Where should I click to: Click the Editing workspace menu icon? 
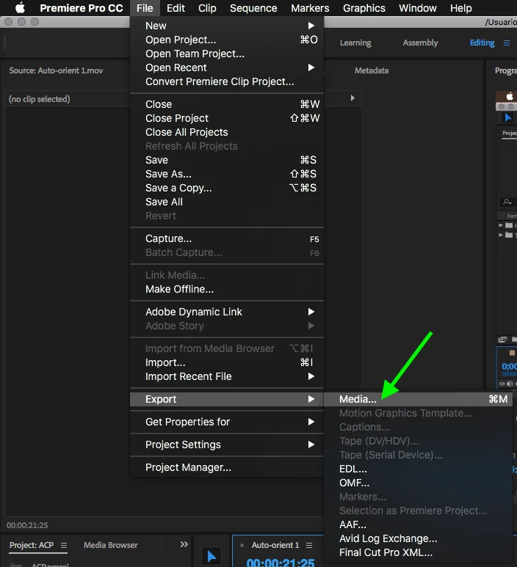507,43
